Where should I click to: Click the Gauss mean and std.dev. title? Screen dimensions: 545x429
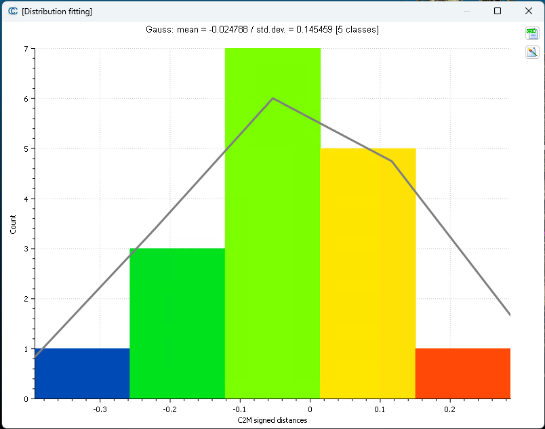tap(262, 30)
